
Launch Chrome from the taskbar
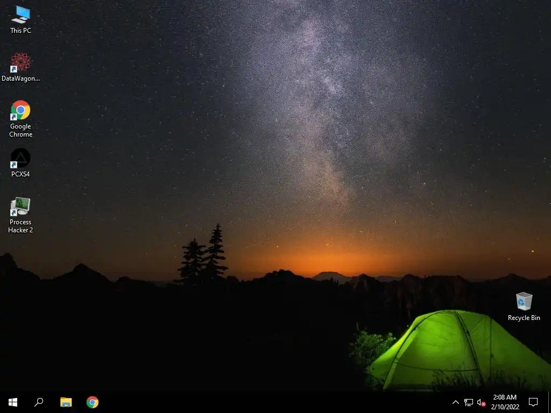pyautogui.click(x=93, y=402)
